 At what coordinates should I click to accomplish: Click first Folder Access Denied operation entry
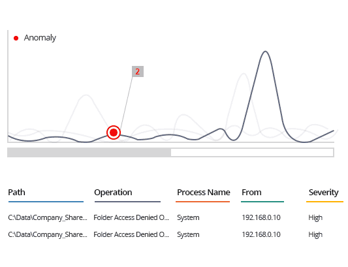click(x=131, y=217)
